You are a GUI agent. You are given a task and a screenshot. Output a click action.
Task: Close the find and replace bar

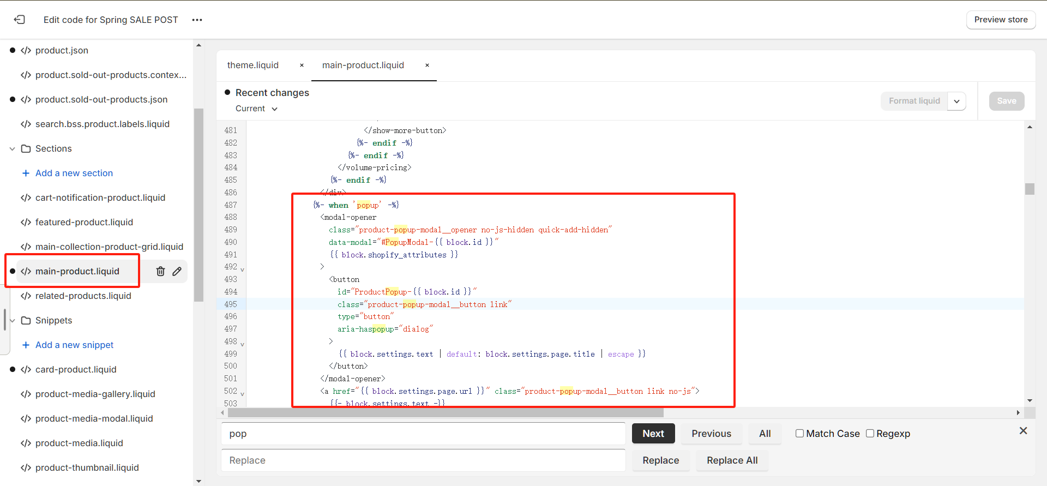coord(1023,431)
